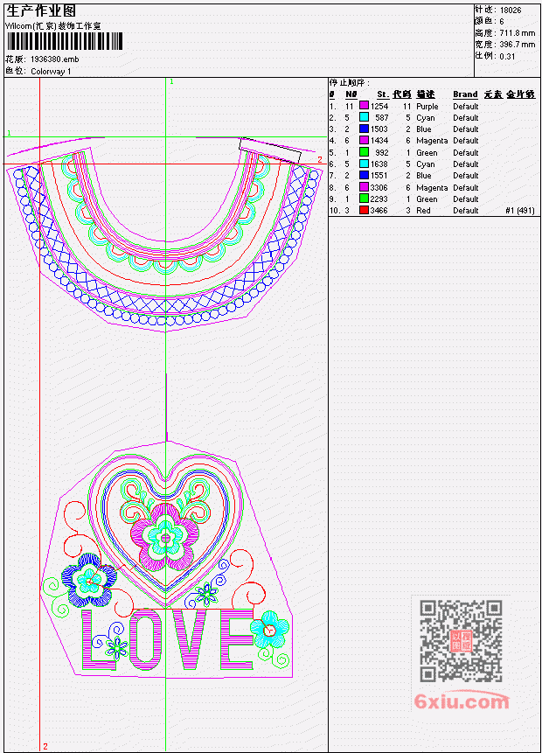The height and width of the screenshot is (753, 542).
Task: Click the purple color swatch in row 1
Action: point(364,106)
